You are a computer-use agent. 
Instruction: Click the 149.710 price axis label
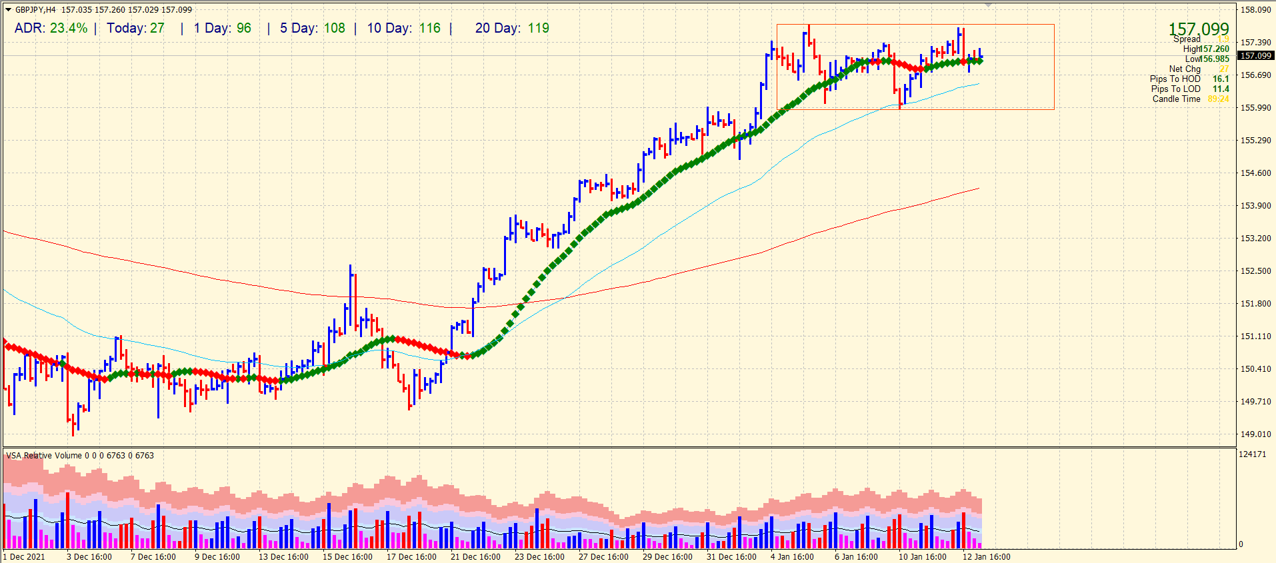click(x=1255, y=402)
